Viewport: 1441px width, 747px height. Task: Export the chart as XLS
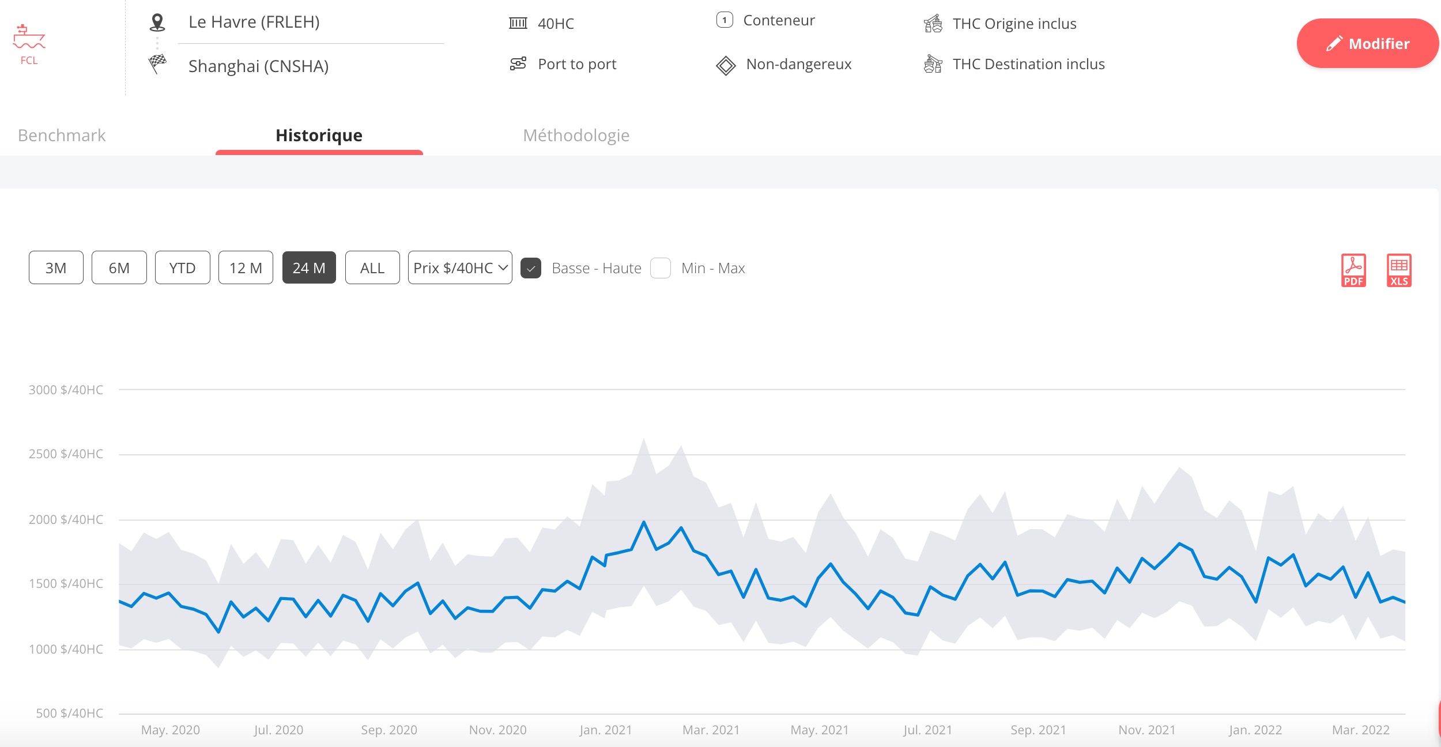(x=1399, y=270)
